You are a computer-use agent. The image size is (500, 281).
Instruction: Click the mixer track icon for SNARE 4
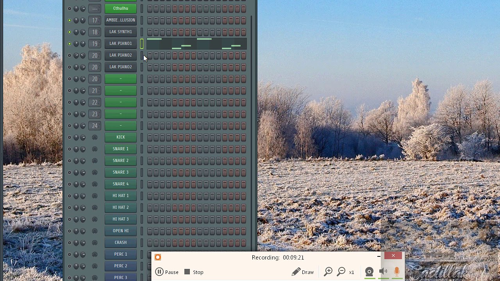click(95, 184)
